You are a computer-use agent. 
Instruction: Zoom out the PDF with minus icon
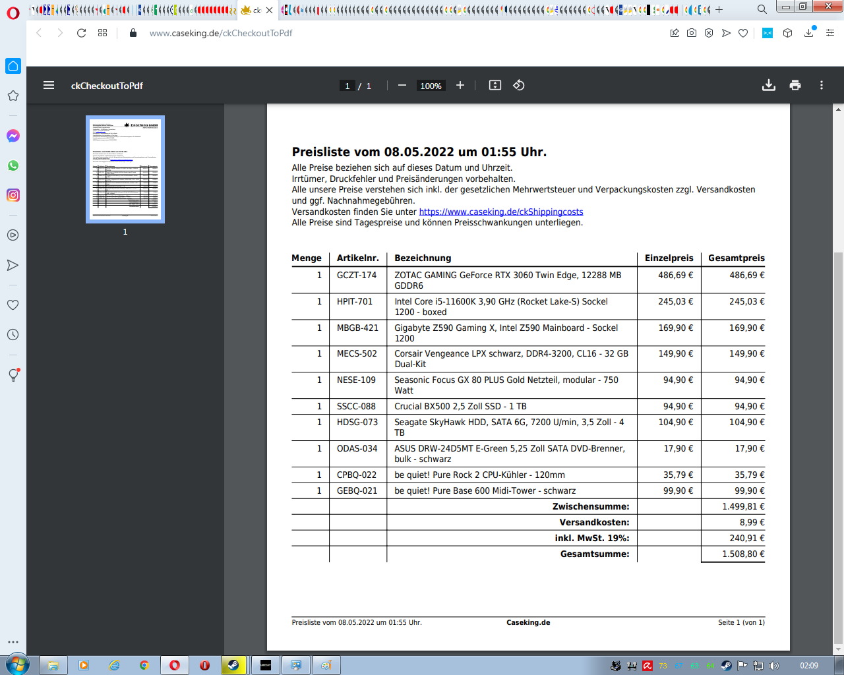tap(402, 85)
